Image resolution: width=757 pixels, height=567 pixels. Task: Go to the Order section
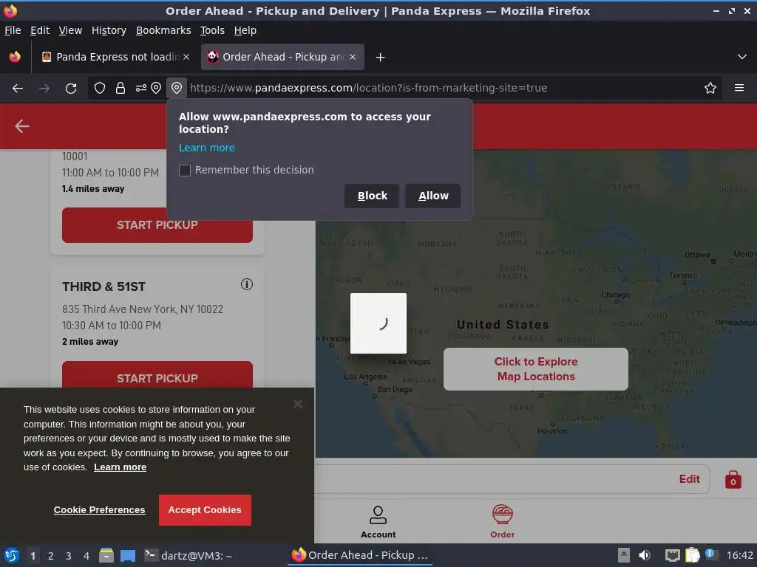click(502, 522)
